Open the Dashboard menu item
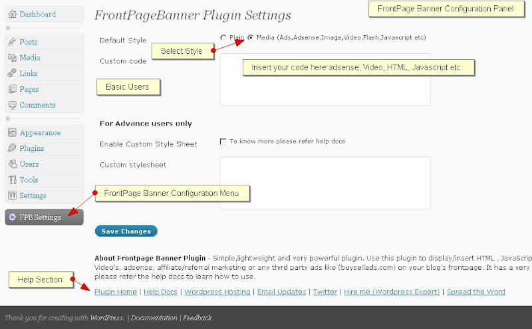The height and width of the screenshot is (329, 532). click(44, 14)
